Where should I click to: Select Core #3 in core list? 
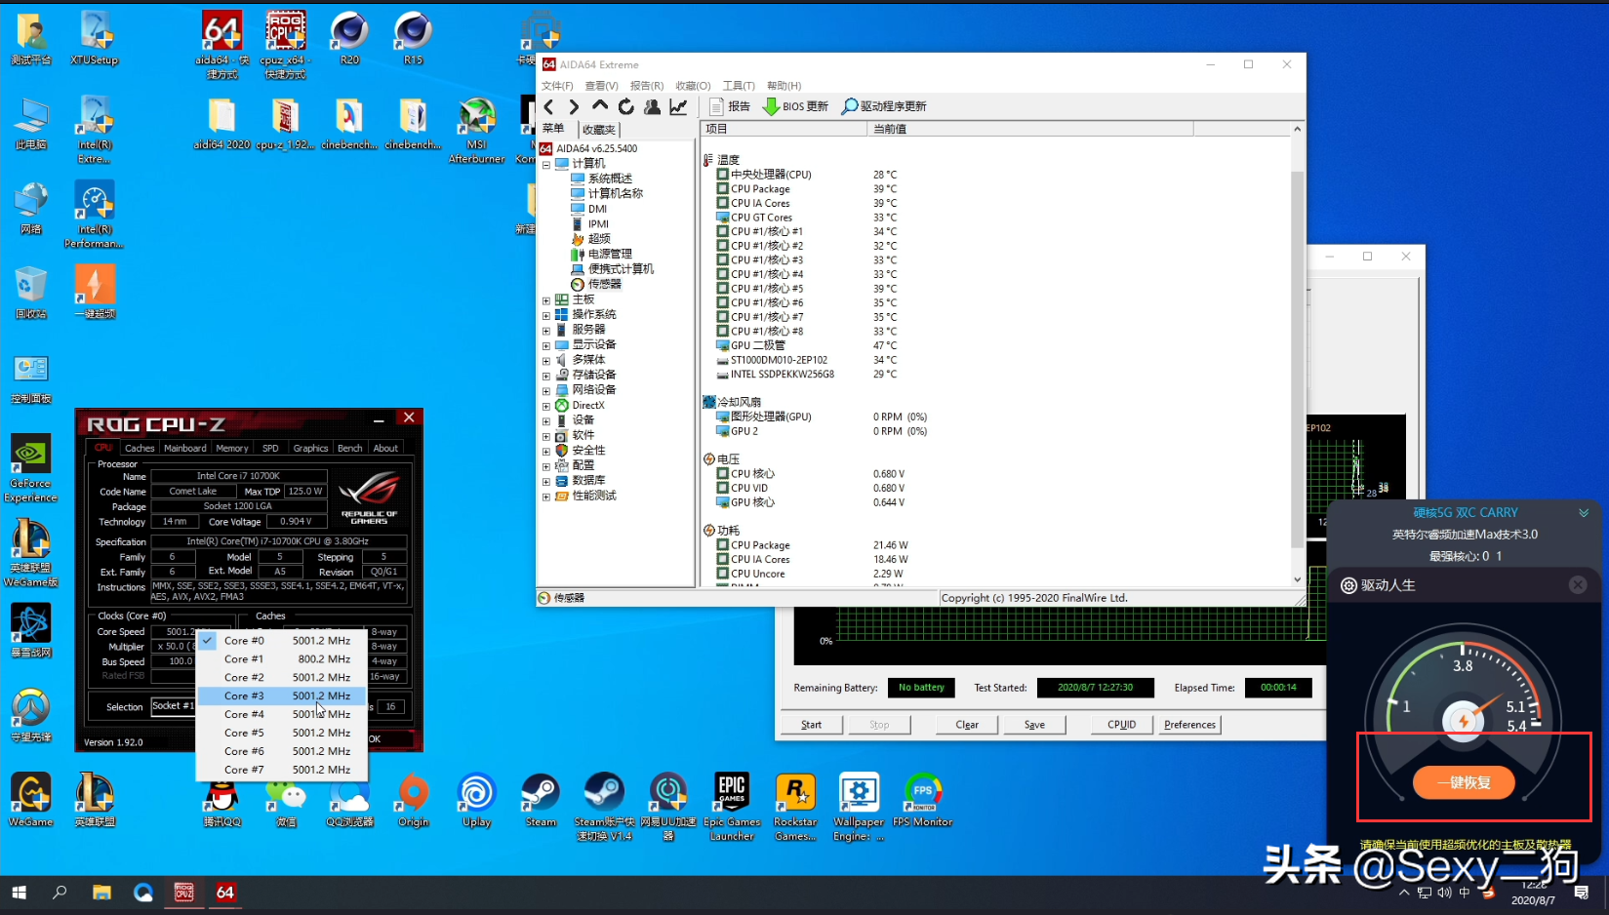click(282, 696)
